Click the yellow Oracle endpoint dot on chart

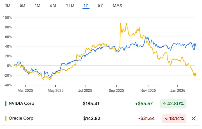pyautogui.click(x=195, y=74)
